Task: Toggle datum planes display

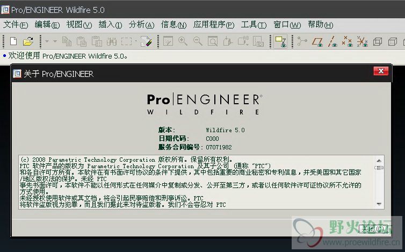Action: pos(317,41)
